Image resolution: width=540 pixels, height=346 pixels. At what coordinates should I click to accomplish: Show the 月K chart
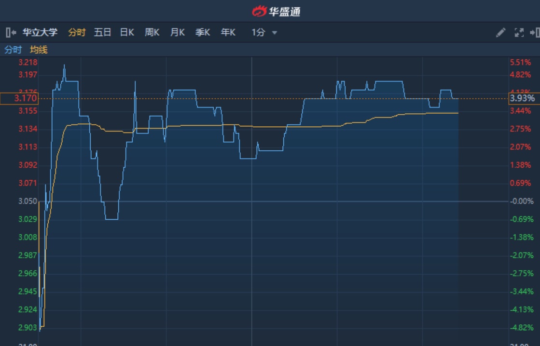178,32
